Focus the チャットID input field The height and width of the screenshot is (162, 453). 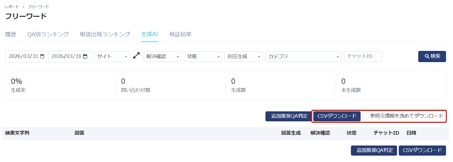coord(362,56)
